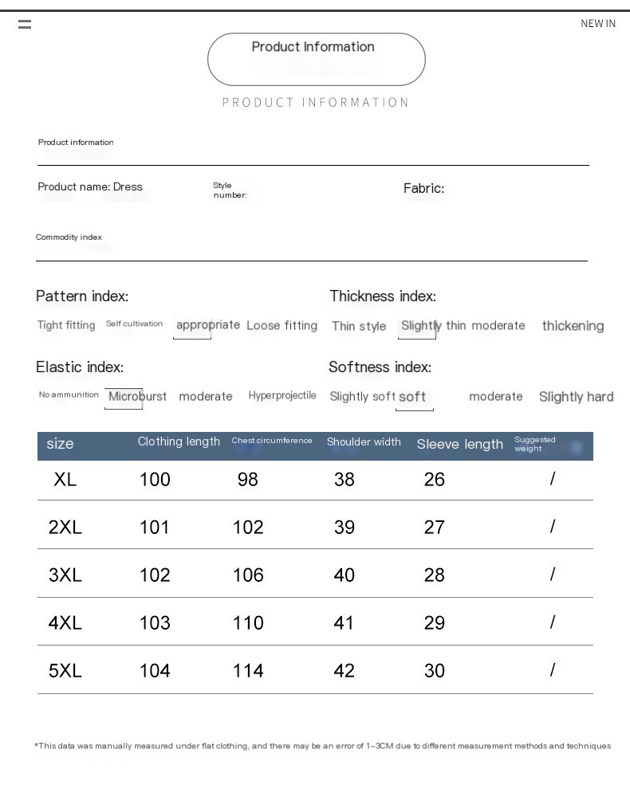Viewport: 630px width, 785px height.
Task: Click the 'Product name: Dress' text
Action: [90, 186]
